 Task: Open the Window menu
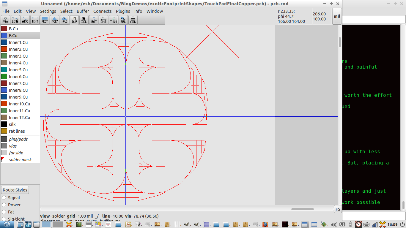[155, 11]
